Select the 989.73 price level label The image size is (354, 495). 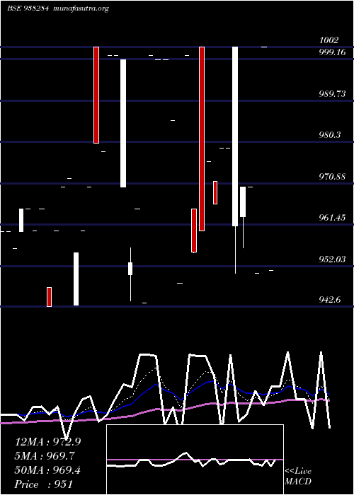coord(332,94)
